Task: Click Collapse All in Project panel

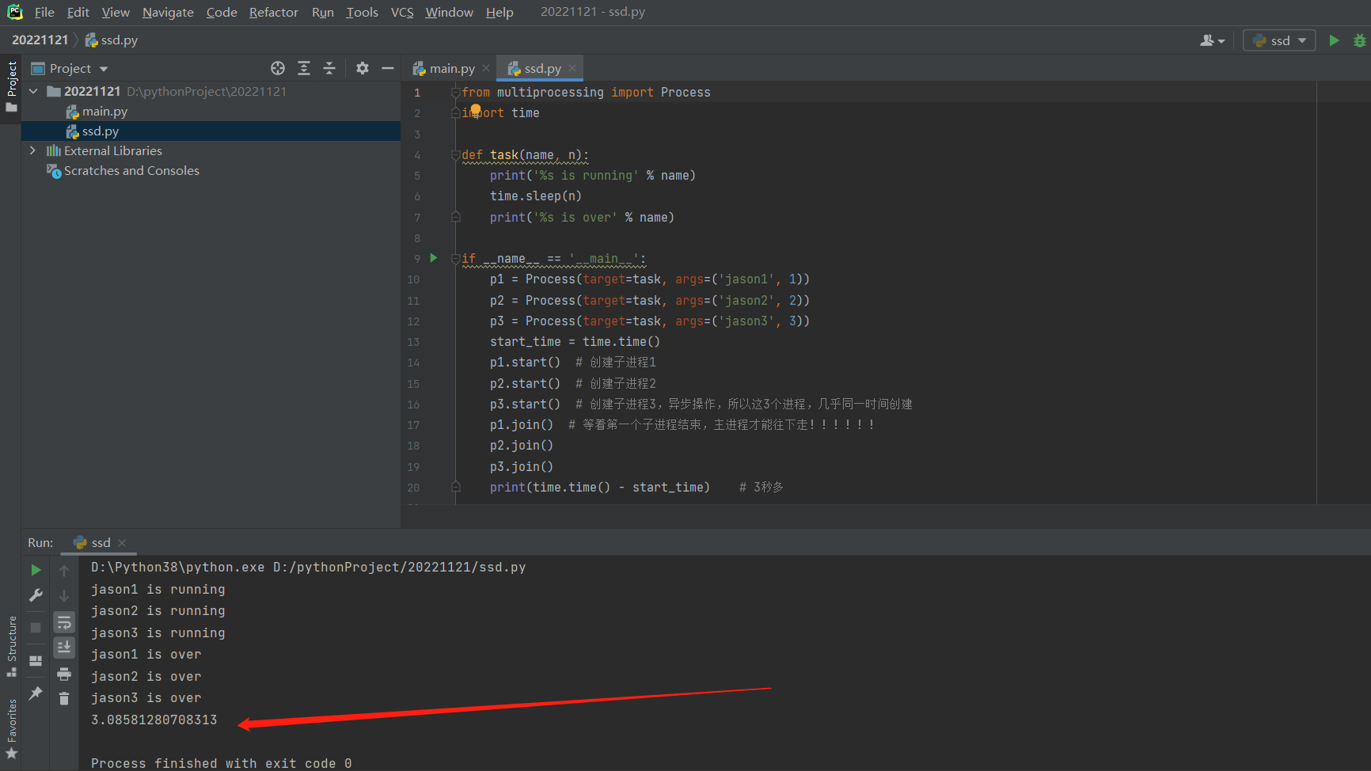Action: pyautogui.click(x=329, y=68)
